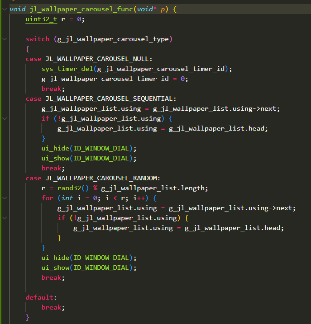311x324 pixels.
Task: Collapse the switch statement fold chevron
Action: pos(5,39)
